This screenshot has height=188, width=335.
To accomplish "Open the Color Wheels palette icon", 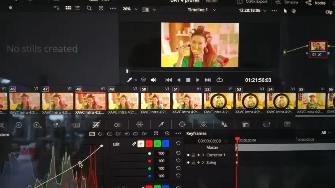I will (19, 125).
